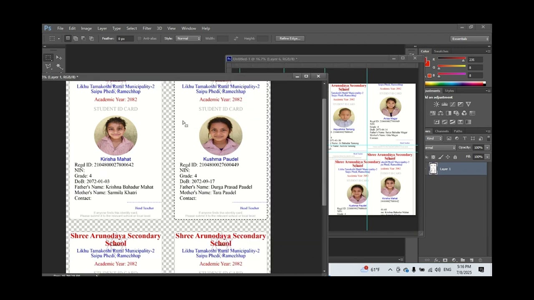This screenshot has height=300, width=534.
Task: Create new fill or adjustment layer icon
Action: coord(454,260)
